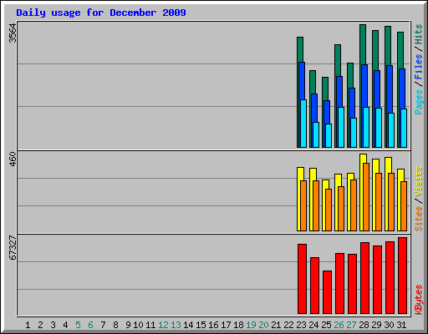Viewport: 428px width, 334px height.
Task: Click green weekend day label 26
Action: (x=339, y=325)
